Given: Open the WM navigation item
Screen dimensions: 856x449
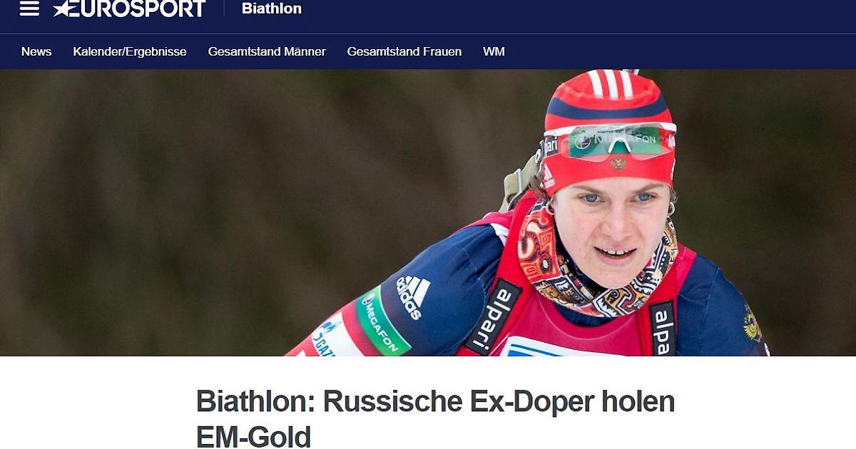Looking at the screenshot, I should (494, 51).
